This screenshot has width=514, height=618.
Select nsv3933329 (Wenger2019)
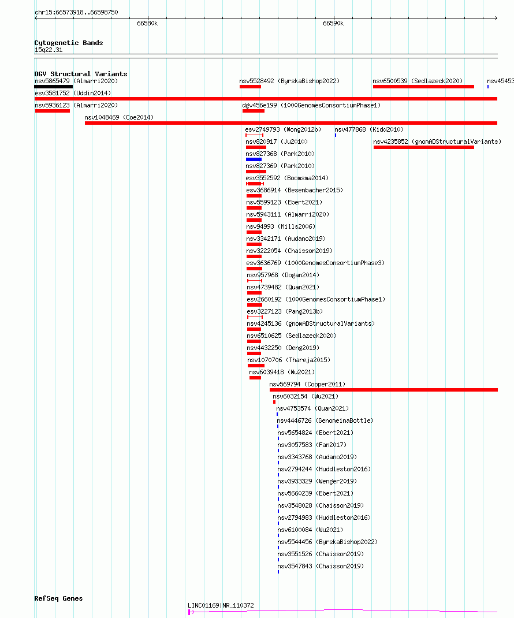click(x=317, y=481)
